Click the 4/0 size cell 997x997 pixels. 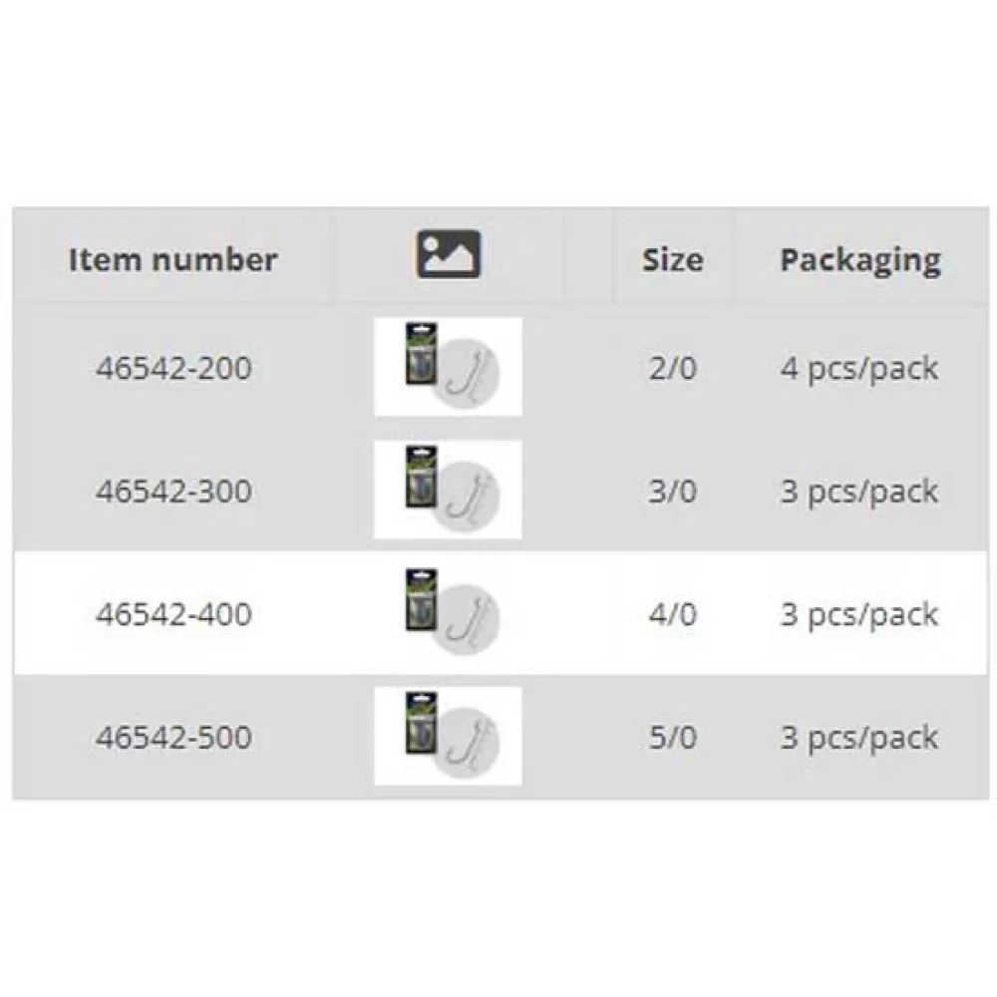(x=672, y=614)
